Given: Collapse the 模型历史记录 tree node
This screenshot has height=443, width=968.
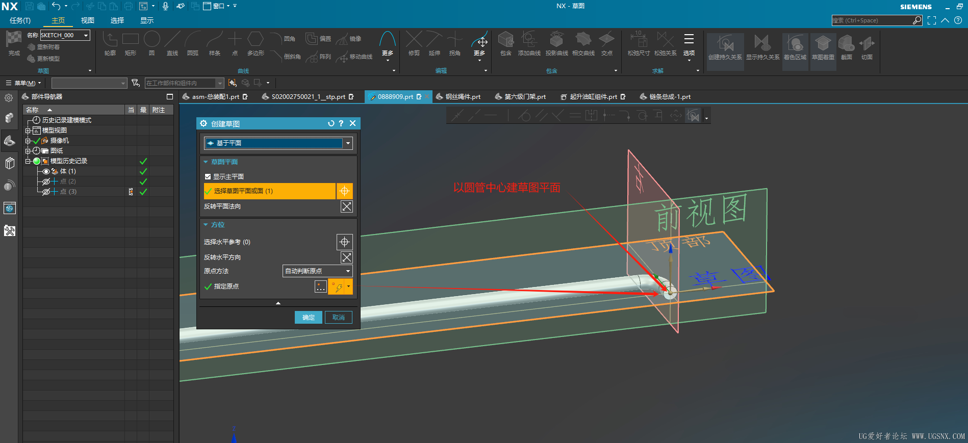Looking at the screenshot, I should tap(28, 161).
